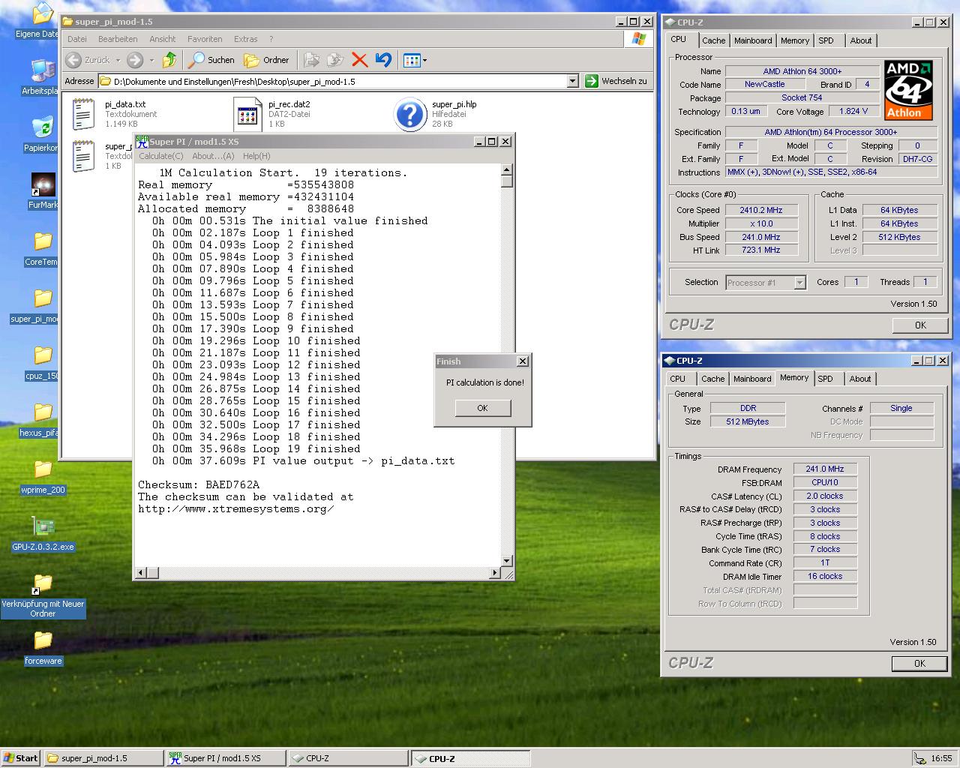Image resolution: width=960 pixels, height=768 pixels.
Task: Close the Finish dialog
Action: point(523,361)
